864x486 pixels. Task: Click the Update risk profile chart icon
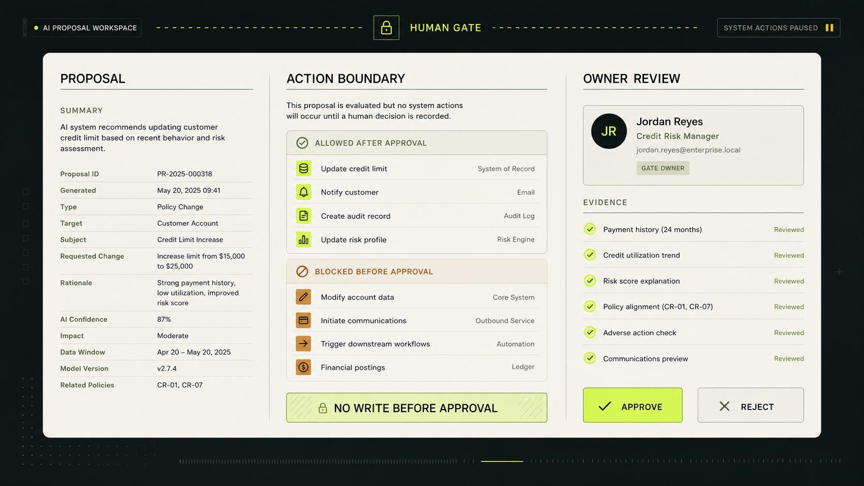303,240
